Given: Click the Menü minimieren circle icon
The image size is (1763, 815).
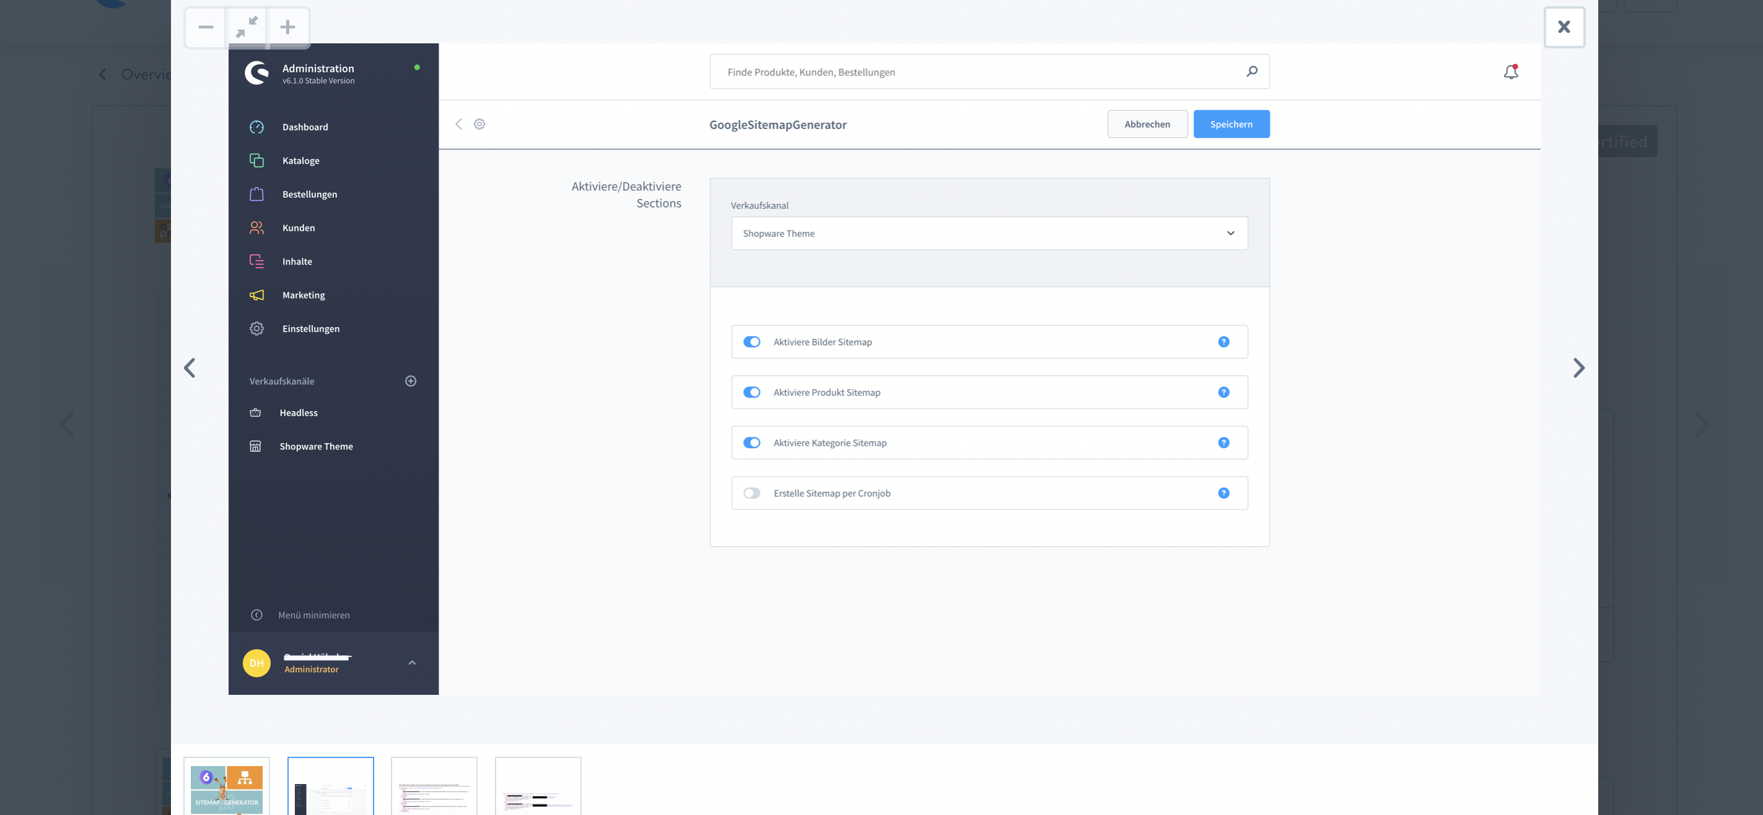Looking at the screenshot, I should click(256, 615).
